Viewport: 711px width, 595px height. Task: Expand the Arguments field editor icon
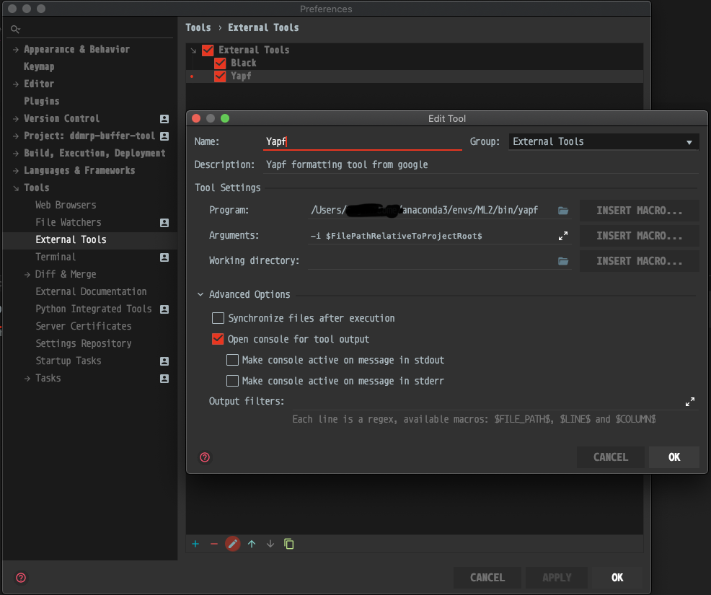pos(563,236)
